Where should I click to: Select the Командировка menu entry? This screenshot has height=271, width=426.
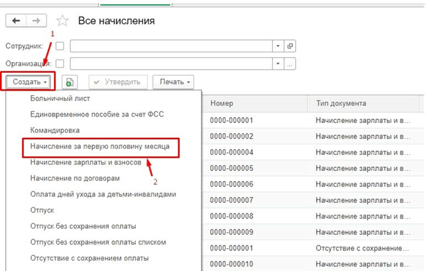(x=55, y=129)
